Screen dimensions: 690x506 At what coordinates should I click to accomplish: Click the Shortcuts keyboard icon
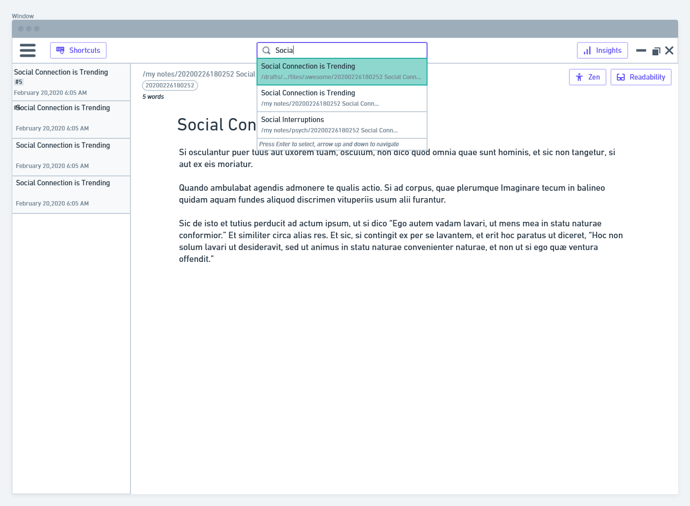(x=60, y=50)
